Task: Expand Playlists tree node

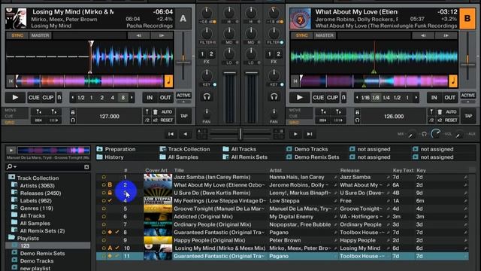Action: 11,238
